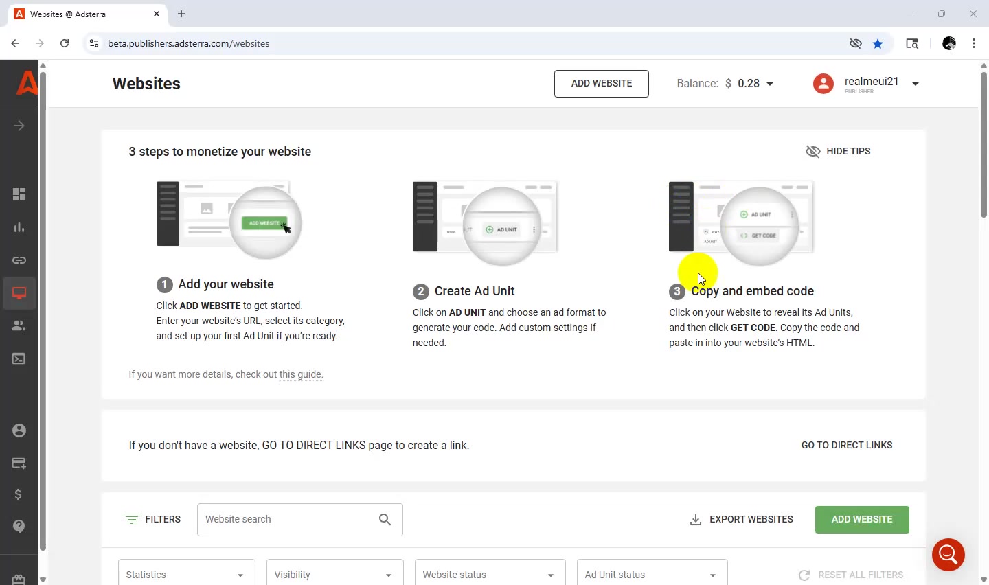The height and width of the screenshot is (585, 989).
Task: Open the API terminal icon in sidebar
Action: tap(19, 358)
